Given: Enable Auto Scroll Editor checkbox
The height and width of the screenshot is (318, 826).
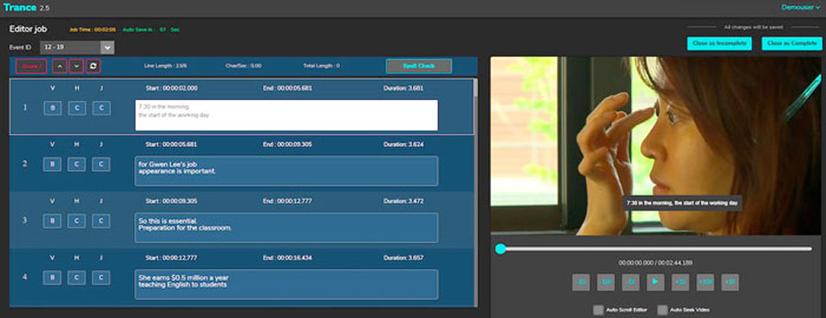Looking at the screenshot, I should coord(598,310).
